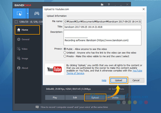Select the screen rectangle recording mode icon
This screenshot has height=113, width=161.
point(19,14)
